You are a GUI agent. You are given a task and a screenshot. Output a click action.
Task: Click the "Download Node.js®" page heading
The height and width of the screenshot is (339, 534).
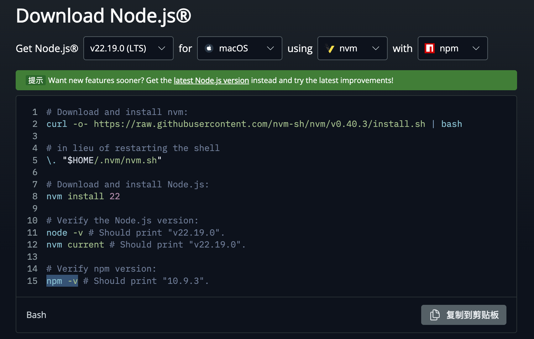103,16
